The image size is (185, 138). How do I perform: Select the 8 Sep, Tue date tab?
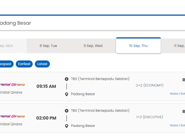click(48, 46)
